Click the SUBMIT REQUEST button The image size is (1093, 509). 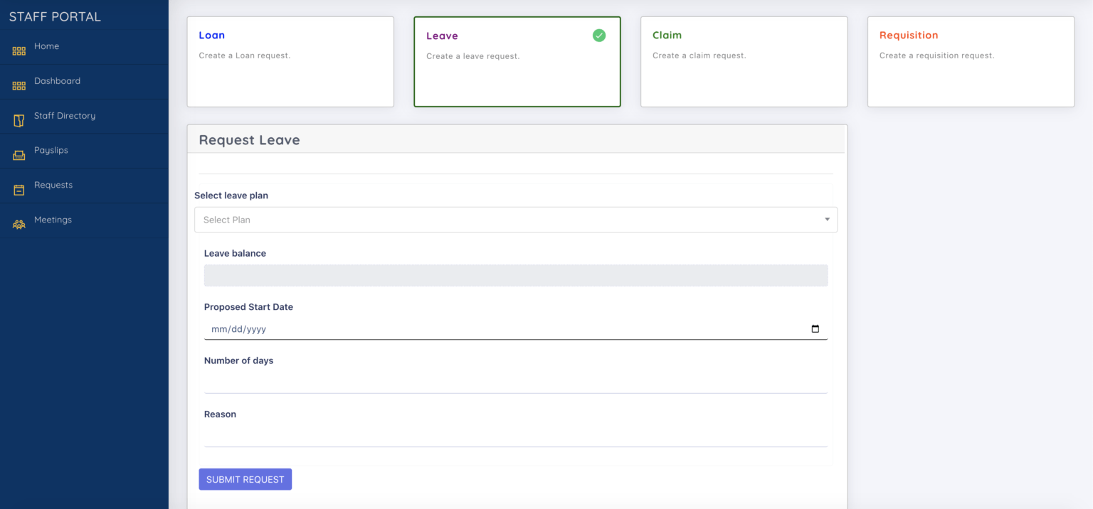(x=245, y=479)
